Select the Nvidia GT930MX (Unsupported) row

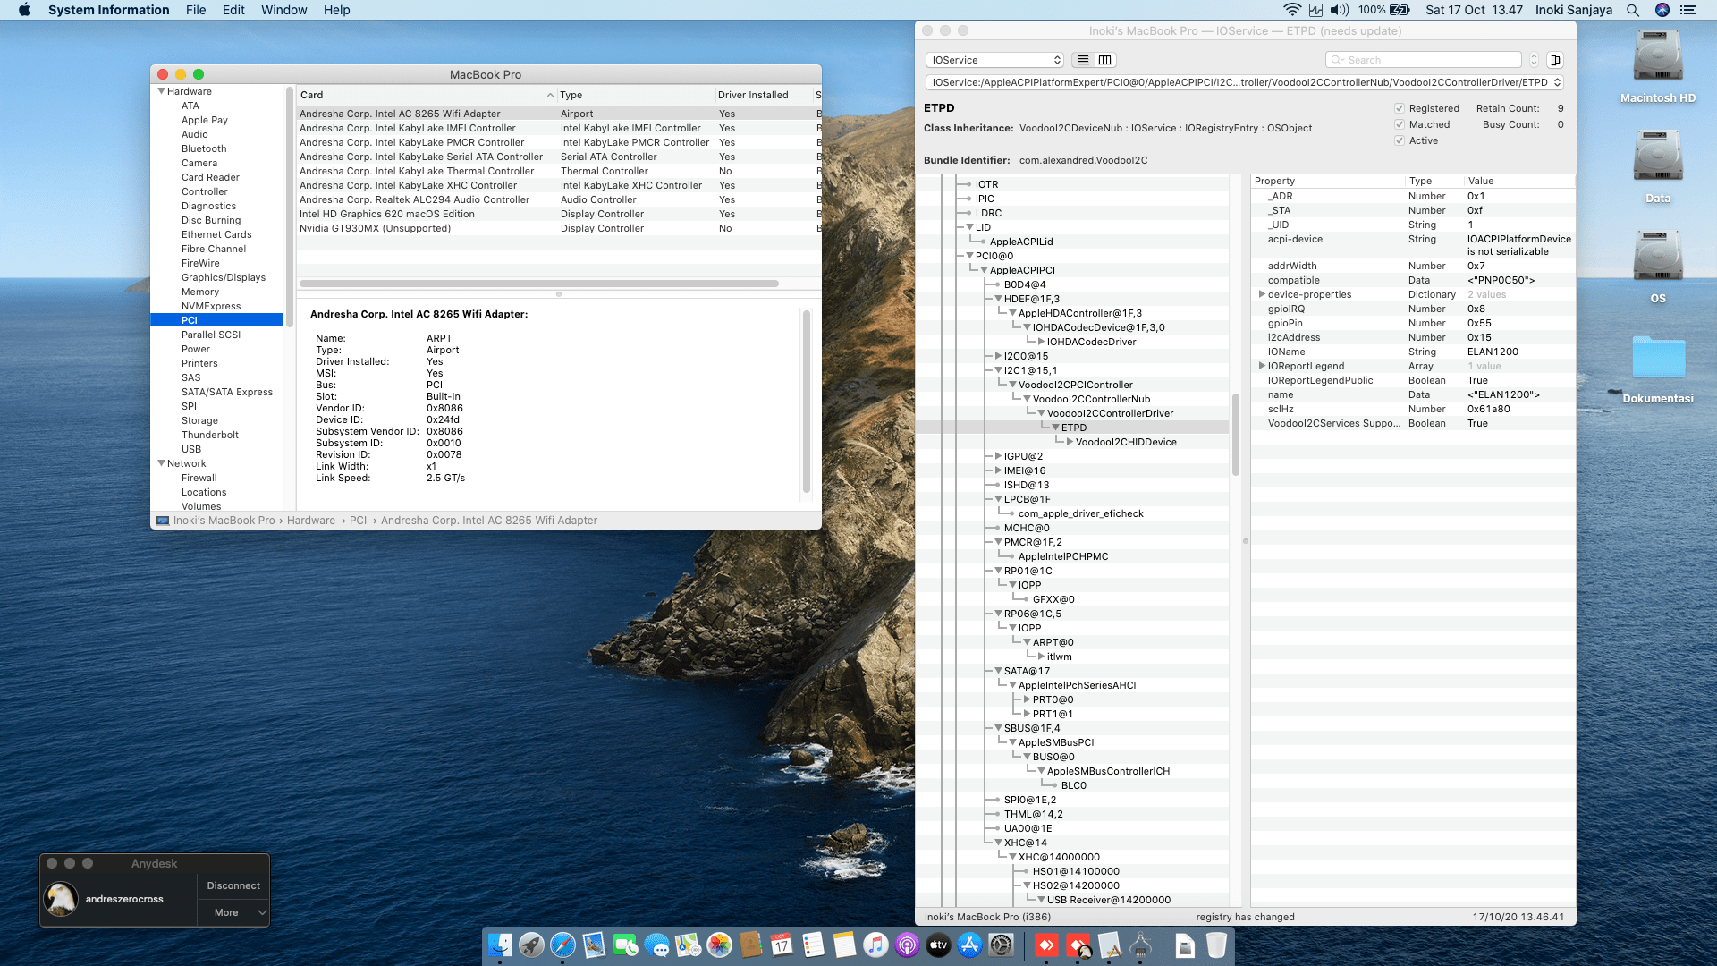(558, 228)
